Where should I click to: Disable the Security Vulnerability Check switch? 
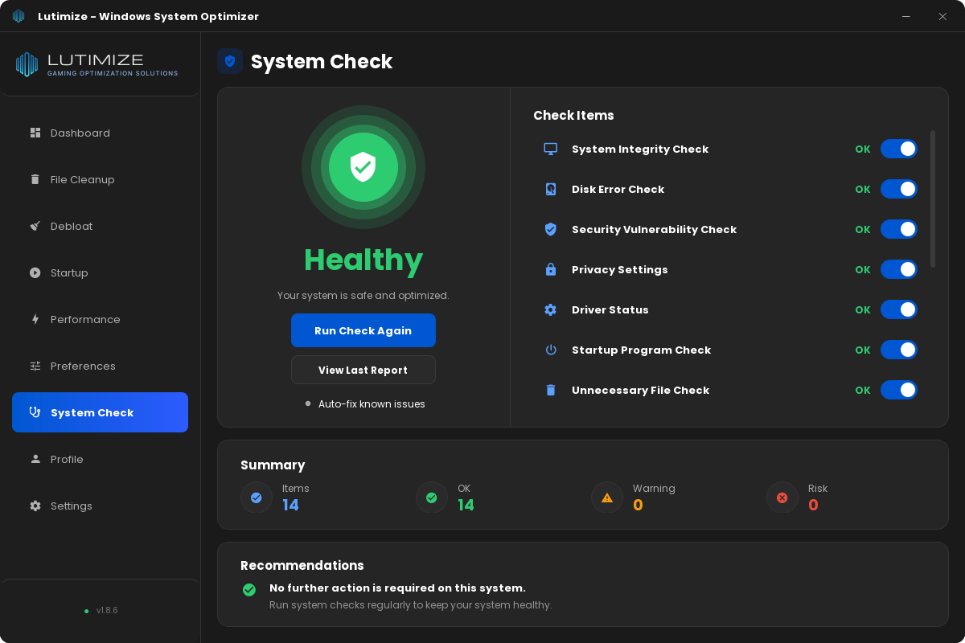899,229
